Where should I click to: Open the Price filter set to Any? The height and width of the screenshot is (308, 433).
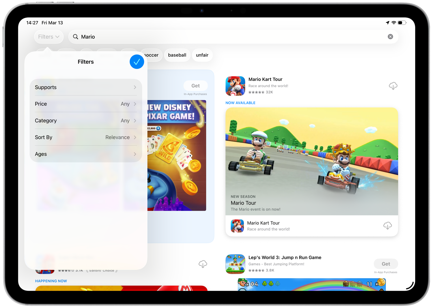[x=85, y=104]
